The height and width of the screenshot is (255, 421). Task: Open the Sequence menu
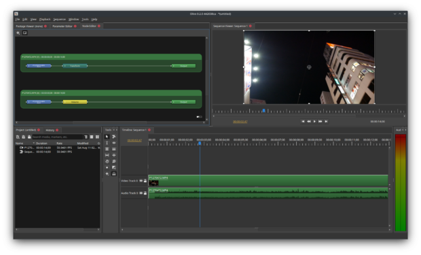click(59, 19)
